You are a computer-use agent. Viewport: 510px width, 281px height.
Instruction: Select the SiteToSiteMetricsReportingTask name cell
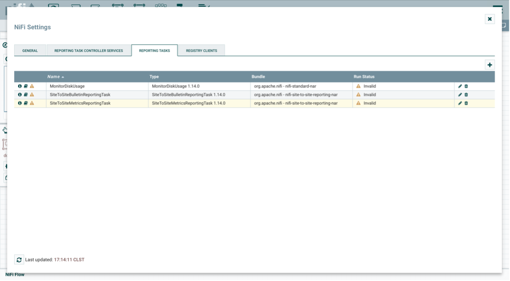pyautogui.click(x=97, y=103)
